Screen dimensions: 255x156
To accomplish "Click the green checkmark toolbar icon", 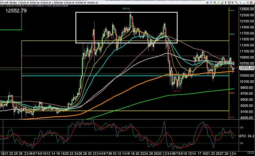I will 215,2.
